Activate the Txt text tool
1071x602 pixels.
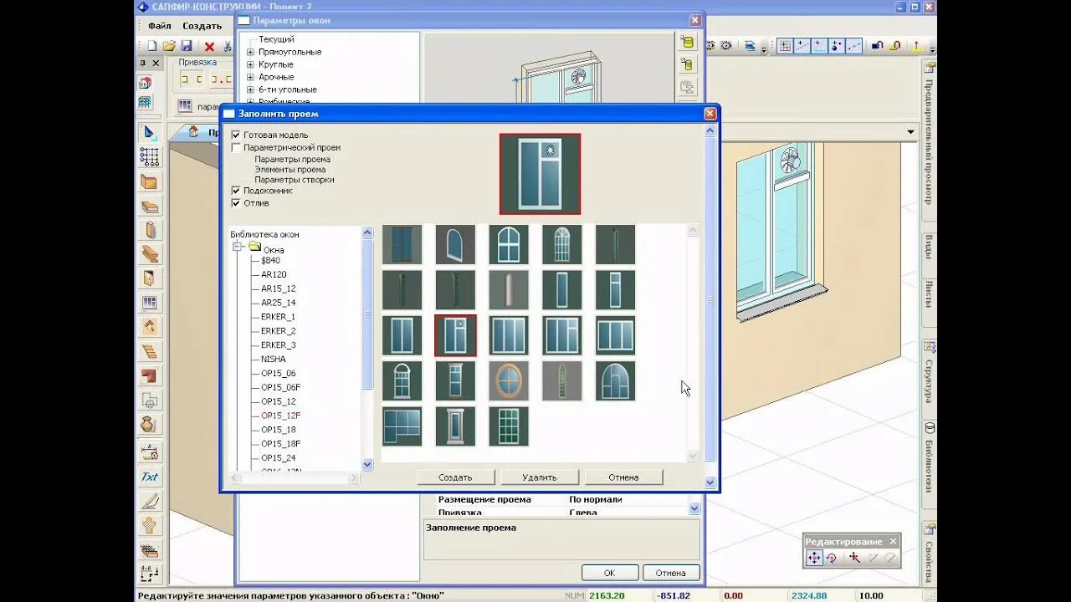149,477
